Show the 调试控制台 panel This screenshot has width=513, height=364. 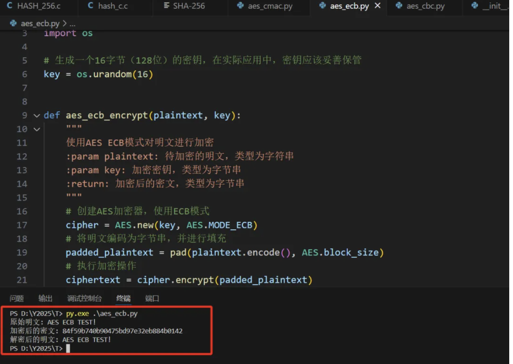(84, 299)
